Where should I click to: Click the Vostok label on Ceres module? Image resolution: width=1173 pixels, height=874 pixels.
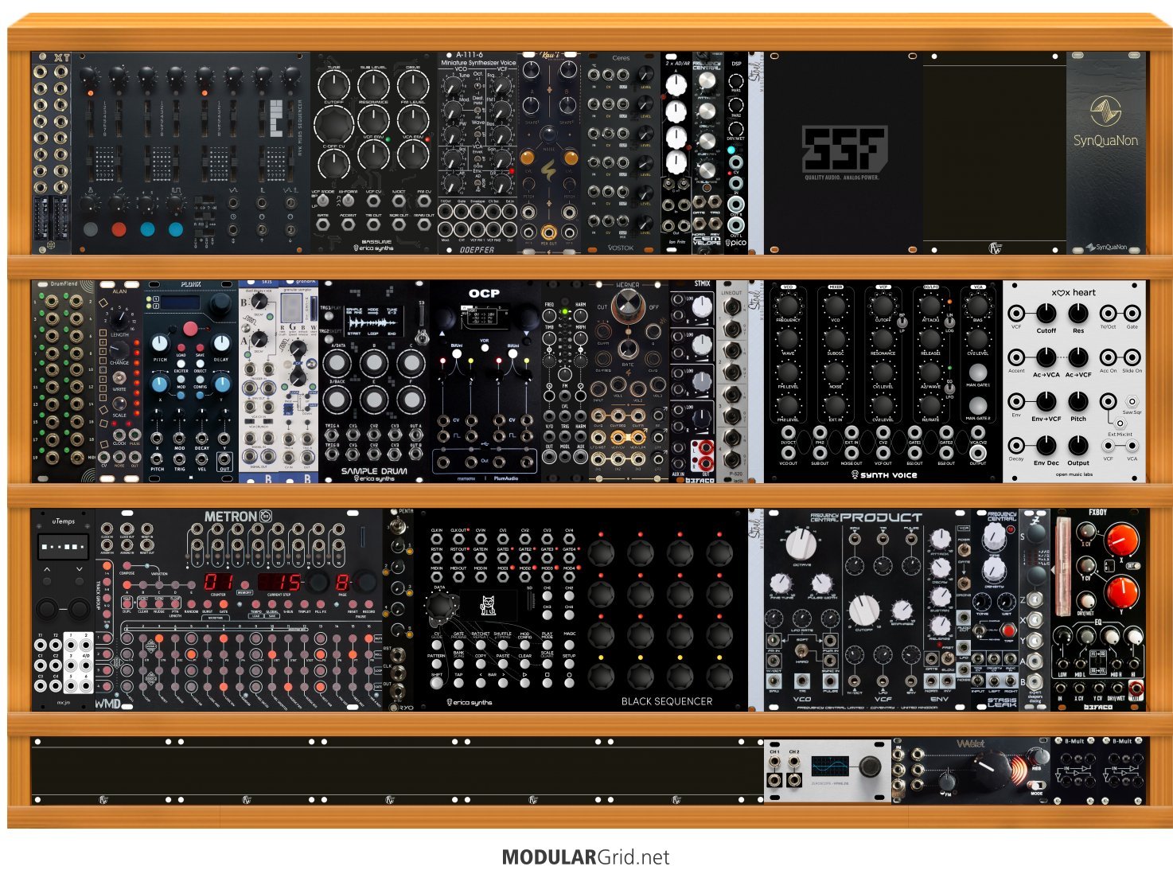click(x=621, y=248)
